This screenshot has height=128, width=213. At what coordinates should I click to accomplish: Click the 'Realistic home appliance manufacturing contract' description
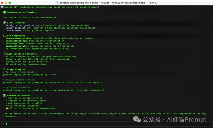(x=65, y=28)
